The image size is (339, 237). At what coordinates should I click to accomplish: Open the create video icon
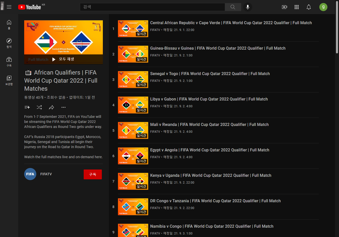pyautogui.click(x=285, y=7)
